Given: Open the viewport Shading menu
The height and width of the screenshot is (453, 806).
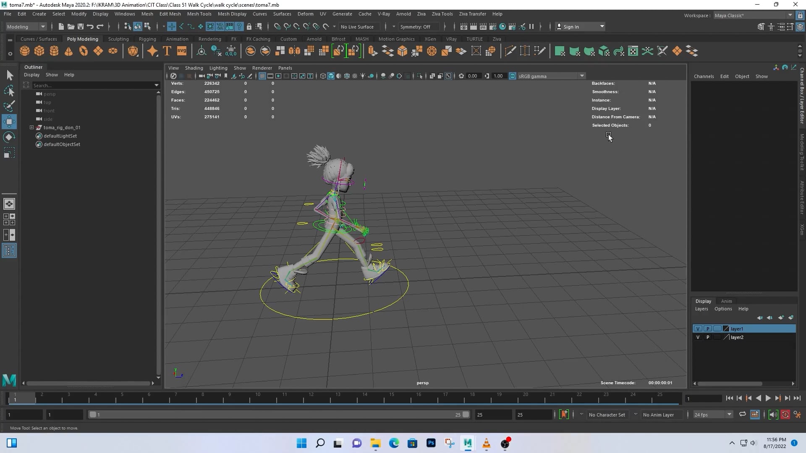Looking at the screenshot, I should [194, 68].
